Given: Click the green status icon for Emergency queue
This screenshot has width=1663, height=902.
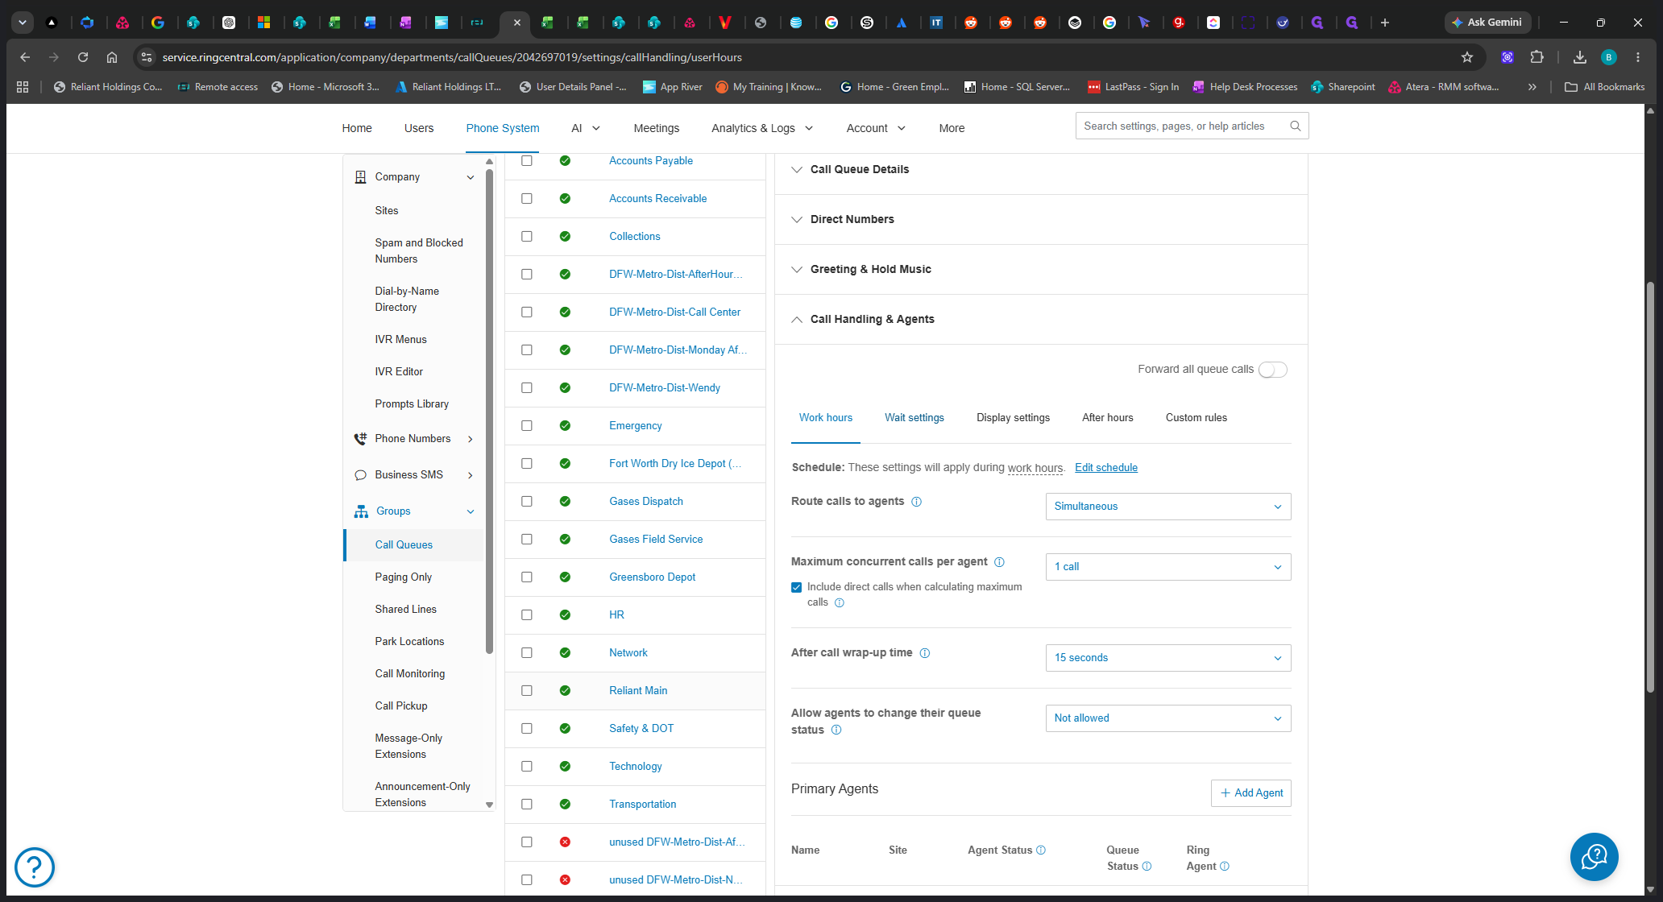Looking at the screenshot, I should point(565,425).
